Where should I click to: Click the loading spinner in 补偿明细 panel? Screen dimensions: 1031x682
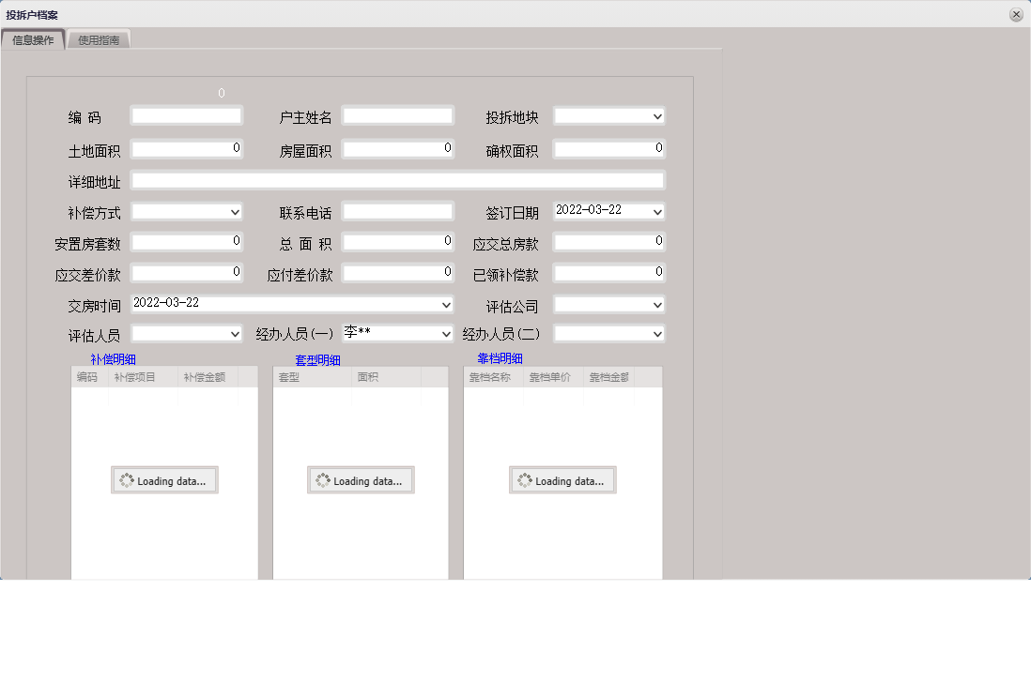(x=164, y=479)
